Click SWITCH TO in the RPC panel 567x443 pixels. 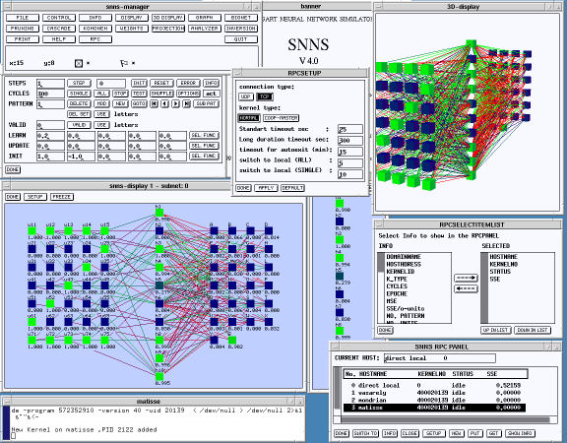coord(365,433)
